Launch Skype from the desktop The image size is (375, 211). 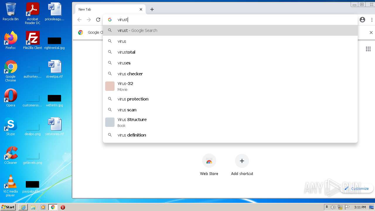11,127
